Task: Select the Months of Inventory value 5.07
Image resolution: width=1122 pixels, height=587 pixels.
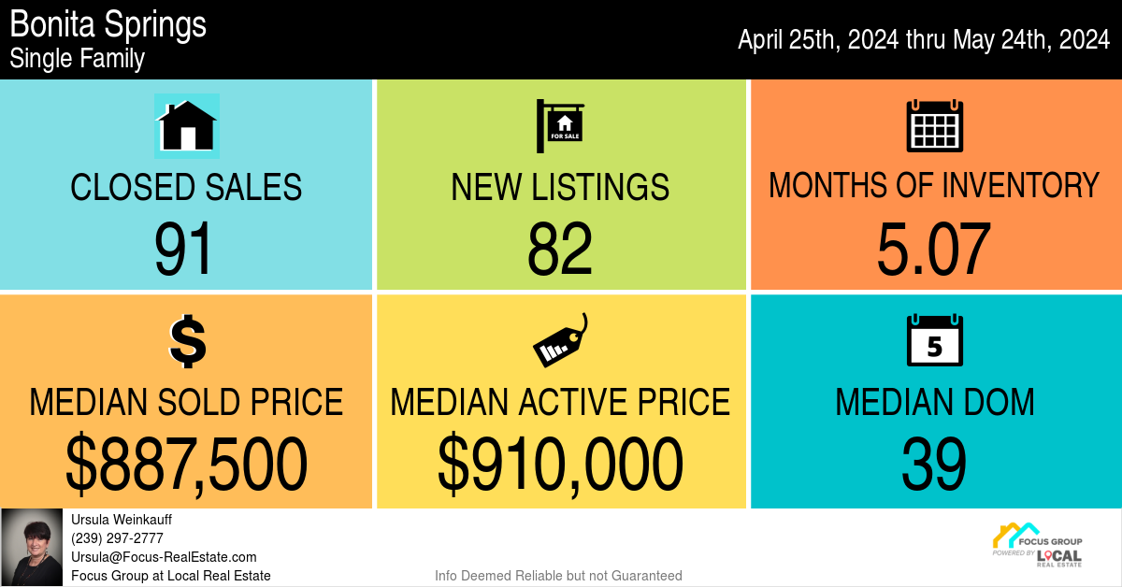Action: tap(934, 249)
